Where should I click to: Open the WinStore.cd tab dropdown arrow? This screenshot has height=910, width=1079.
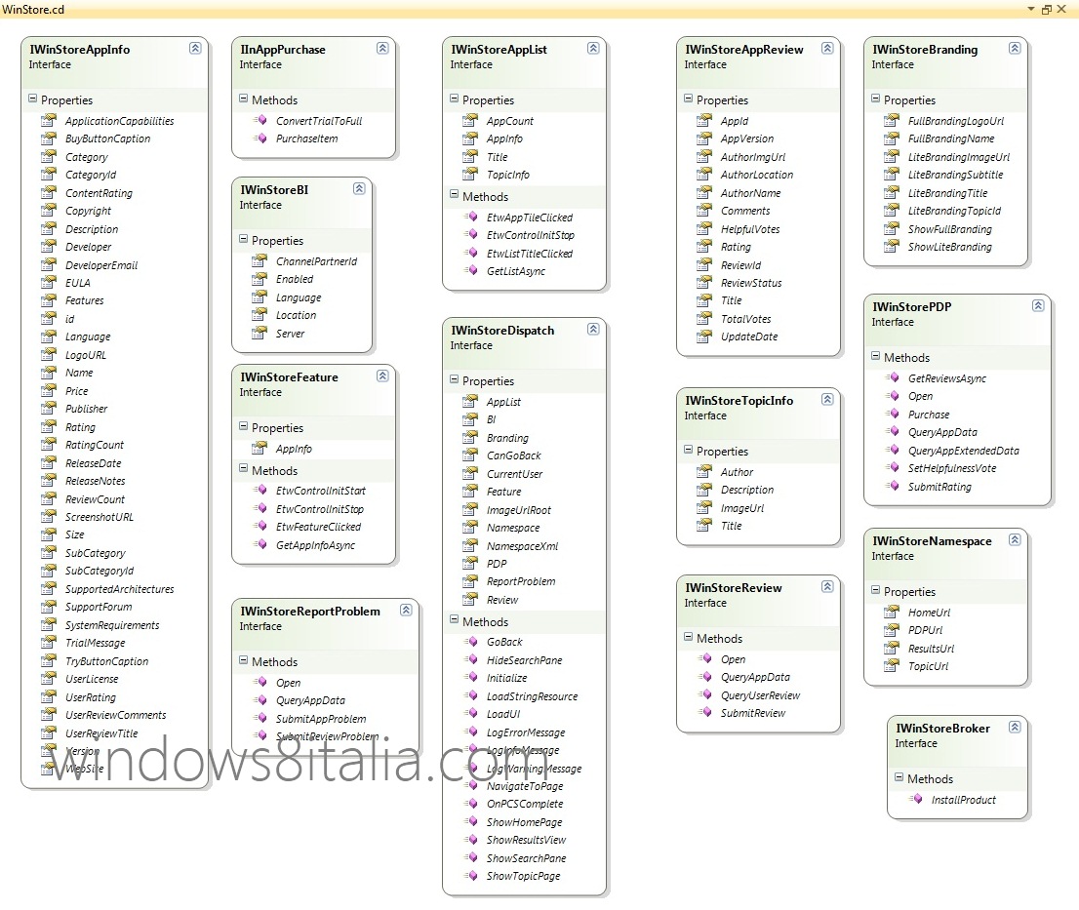click(1031, 9)
